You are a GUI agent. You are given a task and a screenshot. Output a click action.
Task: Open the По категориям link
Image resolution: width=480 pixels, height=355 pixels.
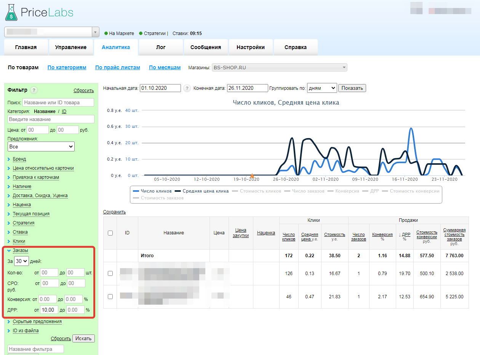(67, 67)
